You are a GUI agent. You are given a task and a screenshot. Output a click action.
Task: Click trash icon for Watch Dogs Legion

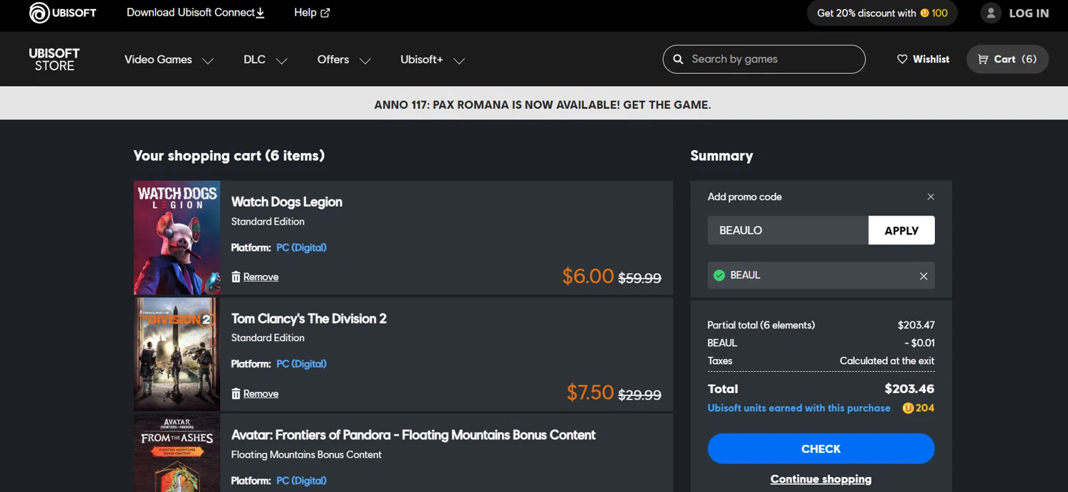(236, 277)
